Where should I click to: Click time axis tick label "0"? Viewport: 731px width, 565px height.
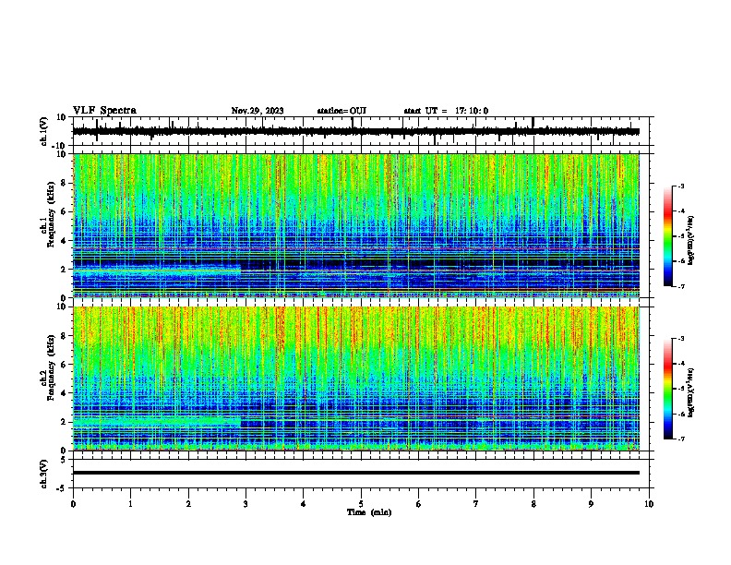click(73, 504)
